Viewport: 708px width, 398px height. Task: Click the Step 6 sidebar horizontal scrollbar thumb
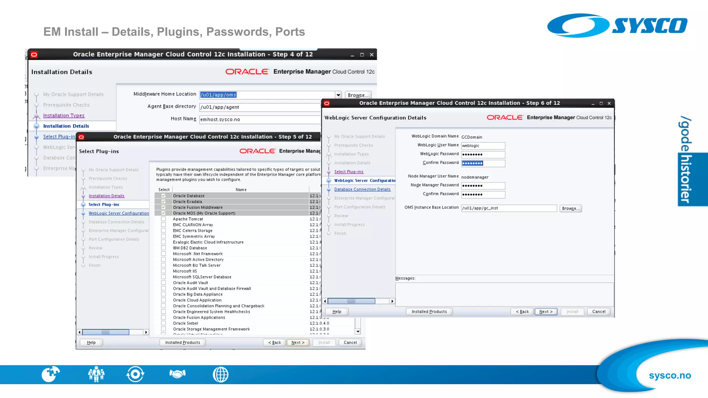[351, 301]
